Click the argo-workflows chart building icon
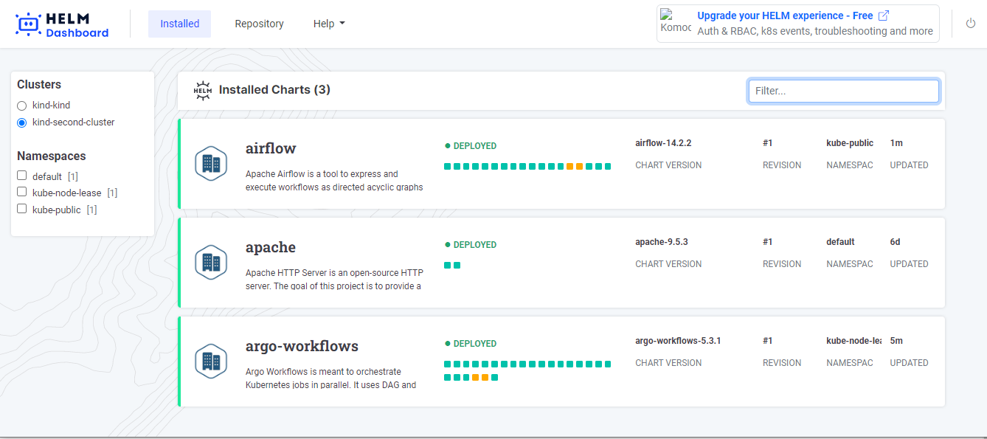Screen dimensions: 987x439 tap(211, 362)
